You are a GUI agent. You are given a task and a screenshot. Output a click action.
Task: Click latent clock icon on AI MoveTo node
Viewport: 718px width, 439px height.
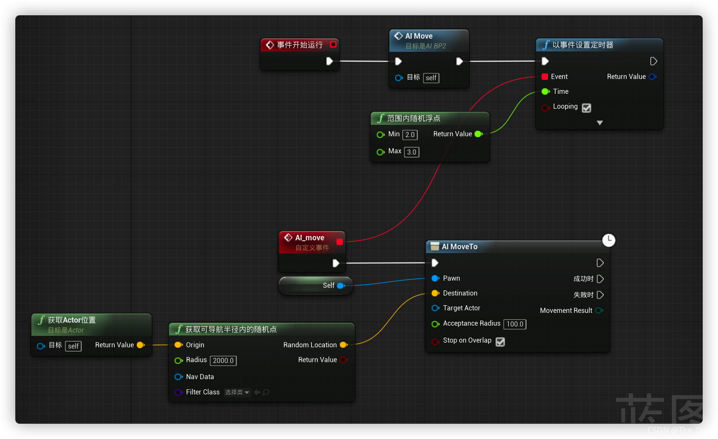click(609, 240)
